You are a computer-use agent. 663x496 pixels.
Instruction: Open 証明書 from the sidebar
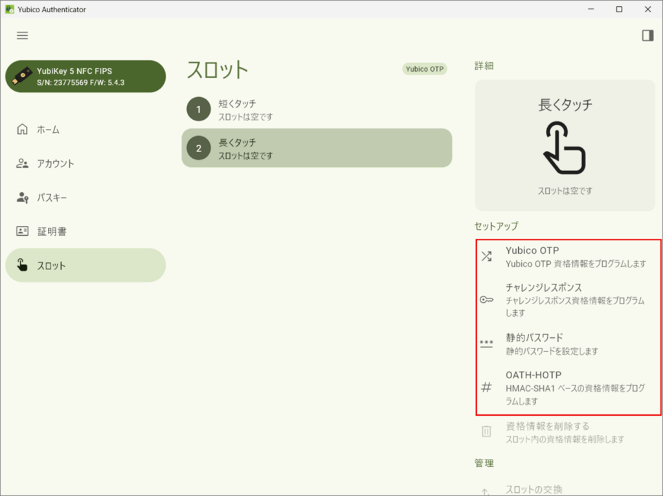coord(85,231)
